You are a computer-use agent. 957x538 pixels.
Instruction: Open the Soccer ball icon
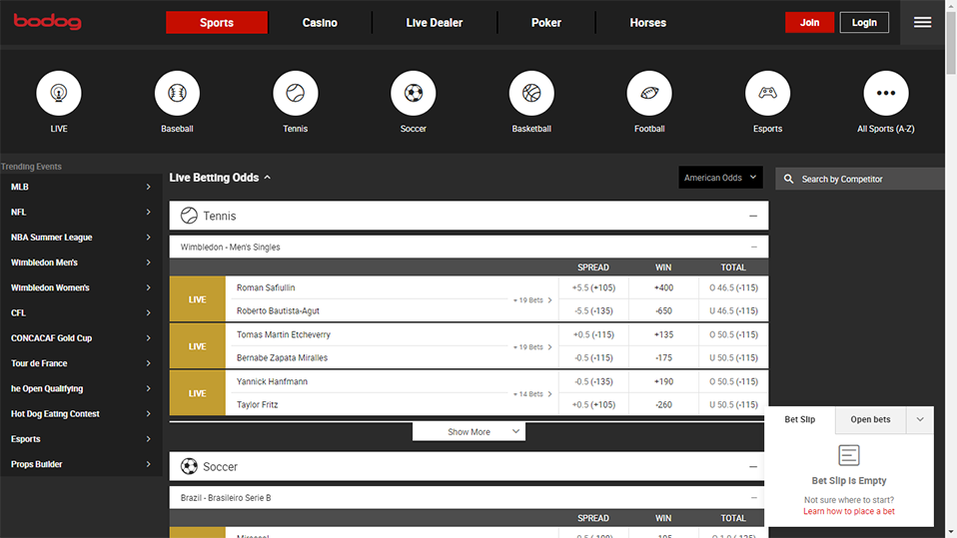pyautogui.click(x=414, y=94)
